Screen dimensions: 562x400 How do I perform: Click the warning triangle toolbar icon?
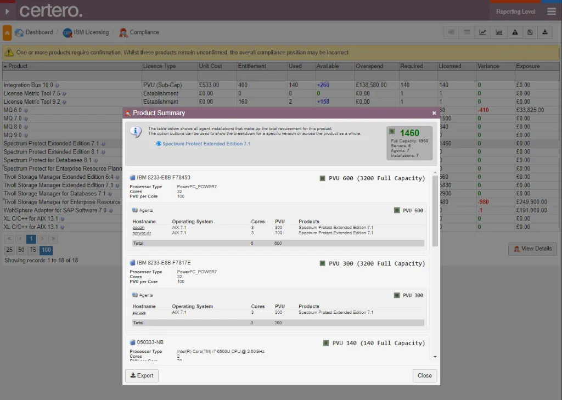point(515,32)
